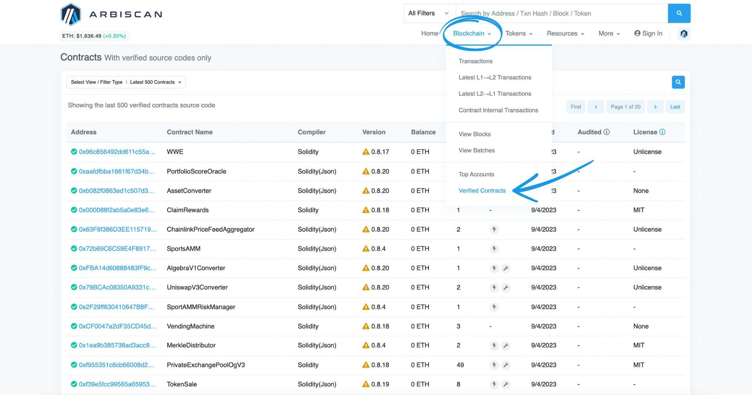
Task: Jump to Last page
Action: point(675,107)
